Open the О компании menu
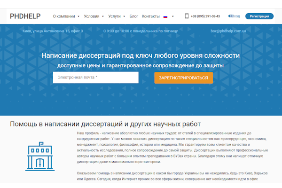282x188 pixels. click(64, 16)
